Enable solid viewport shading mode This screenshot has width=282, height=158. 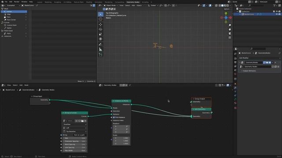coord(222,6)
